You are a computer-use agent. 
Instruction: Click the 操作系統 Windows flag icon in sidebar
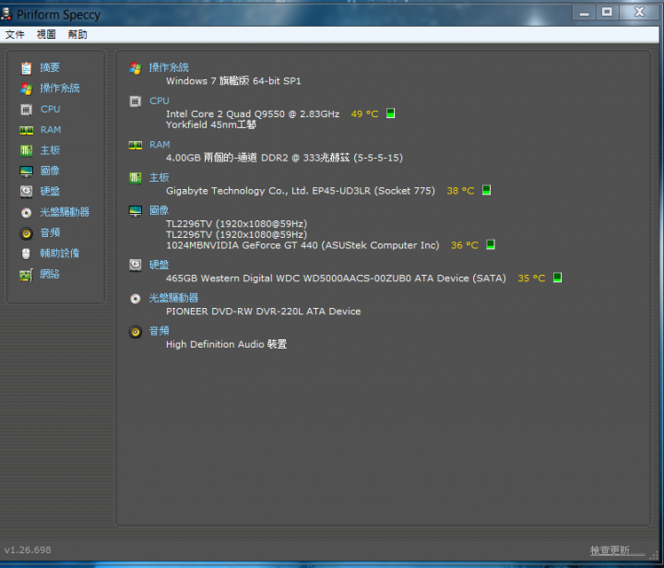[x=26, y=89]
